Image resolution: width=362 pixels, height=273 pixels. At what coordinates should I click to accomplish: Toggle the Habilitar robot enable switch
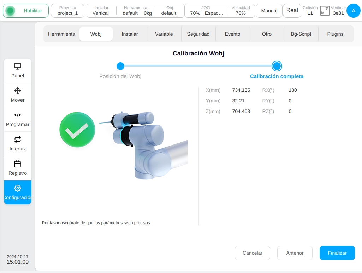pos(26,11)
